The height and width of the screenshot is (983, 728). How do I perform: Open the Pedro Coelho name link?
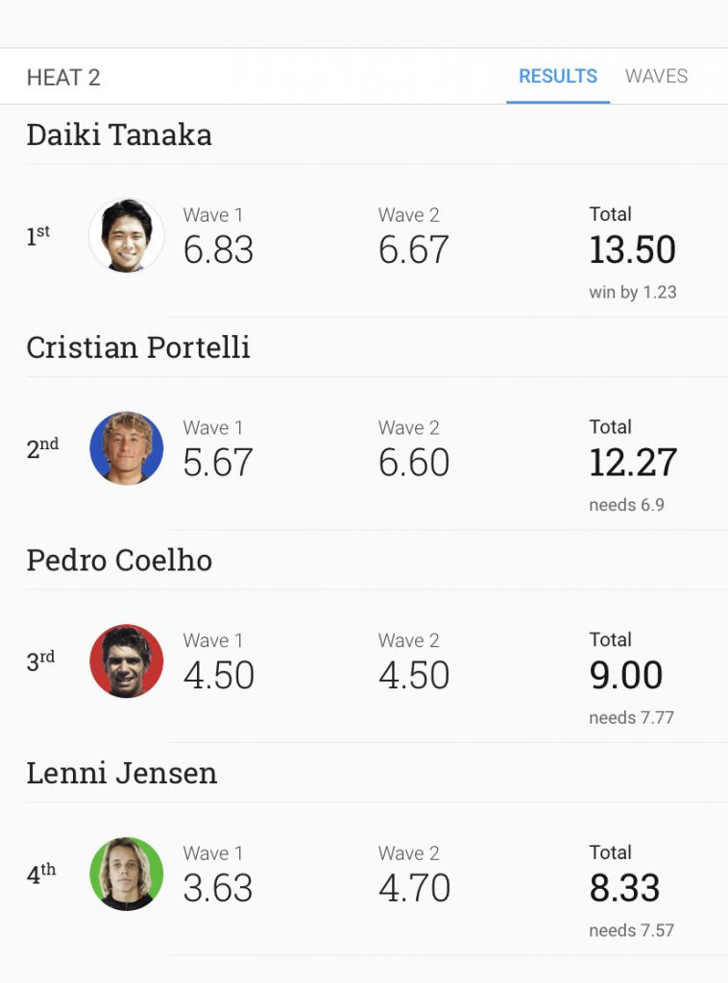click(119, 560)
